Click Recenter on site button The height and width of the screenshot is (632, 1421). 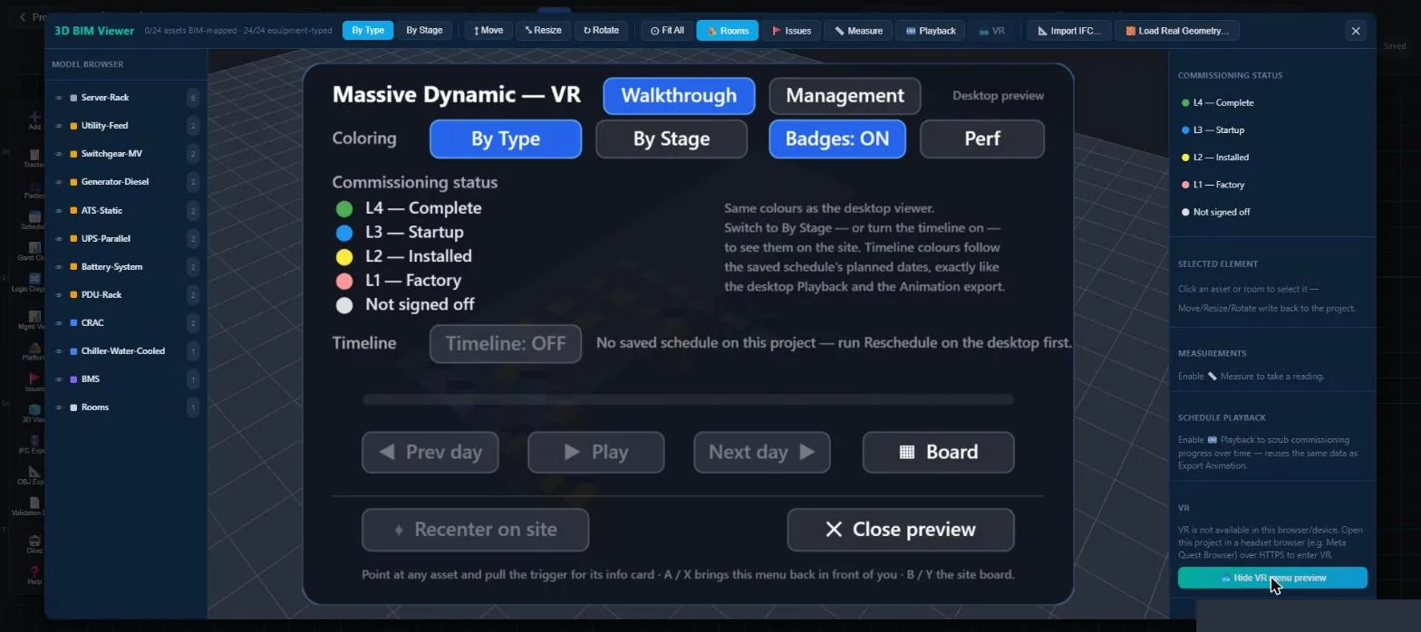[x=475, y=530]
